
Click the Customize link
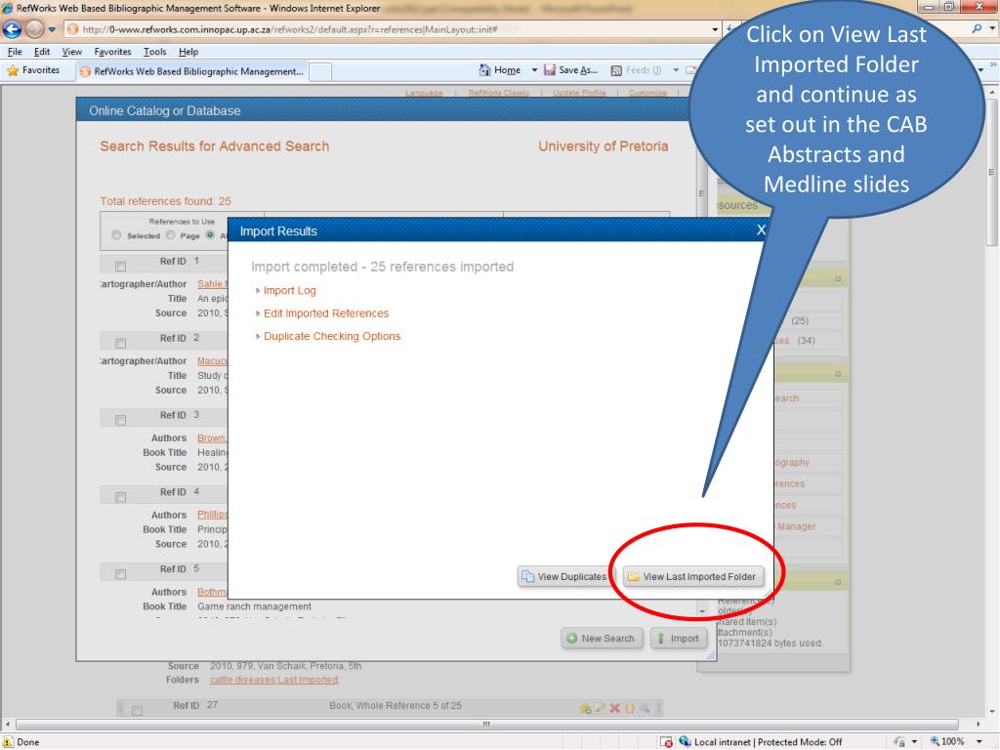click(x=647, y=93)
